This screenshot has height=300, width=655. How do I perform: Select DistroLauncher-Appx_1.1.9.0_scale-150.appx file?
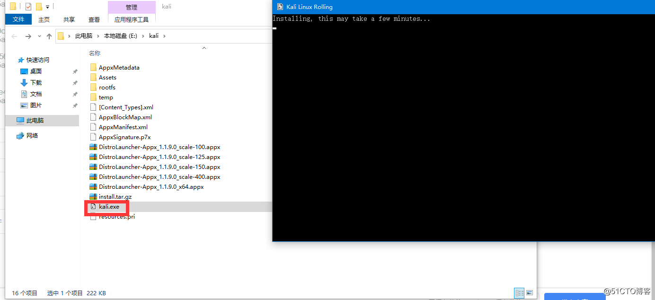(159, 167)
